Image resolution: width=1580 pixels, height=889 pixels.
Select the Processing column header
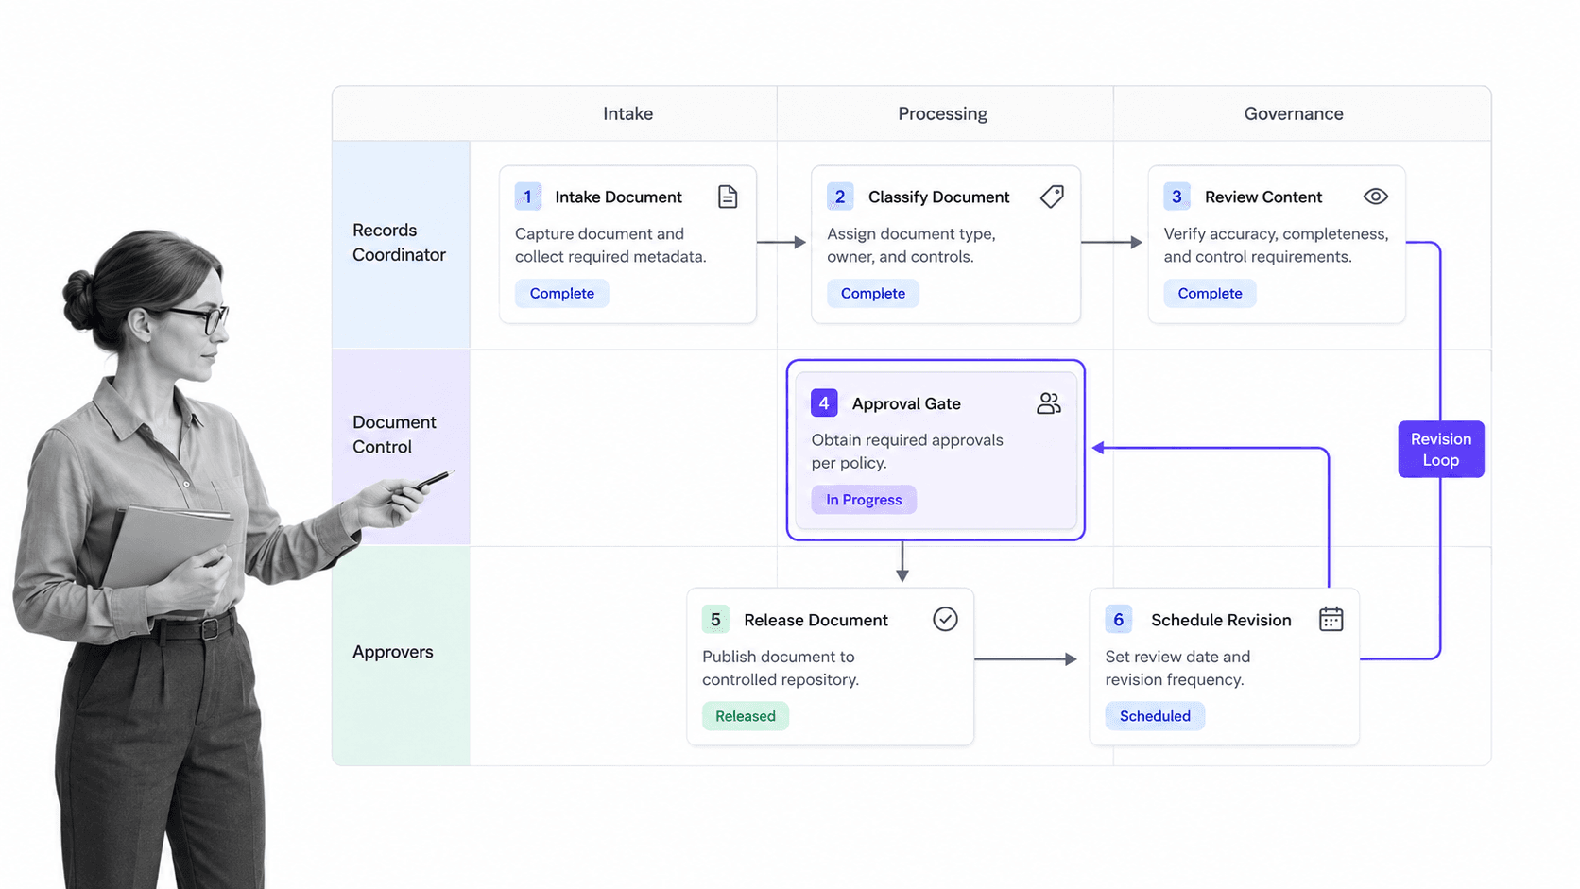942,113
